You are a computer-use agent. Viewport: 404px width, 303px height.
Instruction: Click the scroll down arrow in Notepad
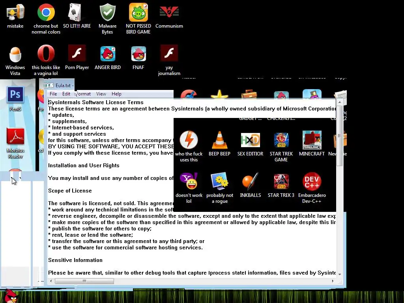click(340, 275)
